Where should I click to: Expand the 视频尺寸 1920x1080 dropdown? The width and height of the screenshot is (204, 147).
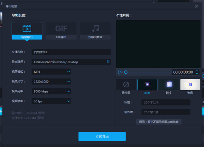pyautogui.click(x=51, y=81)
